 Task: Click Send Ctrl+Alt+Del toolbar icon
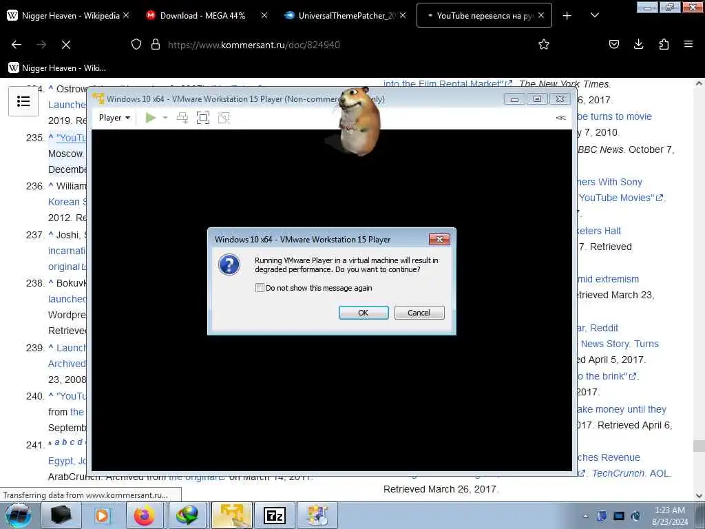tap(182, 118)
